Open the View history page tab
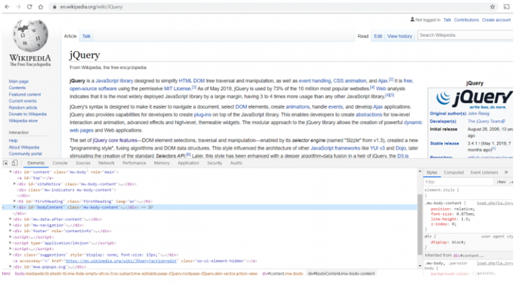This screenshot has height=285, width=515. (400, 36)
